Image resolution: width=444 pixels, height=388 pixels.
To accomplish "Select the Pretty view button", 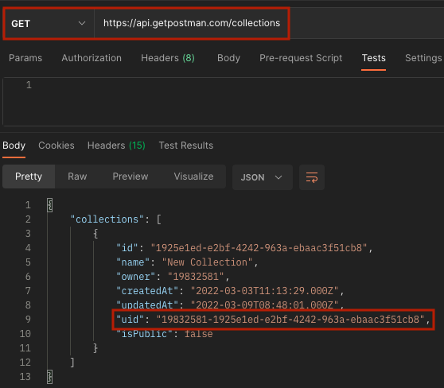I will pos(29,177).
